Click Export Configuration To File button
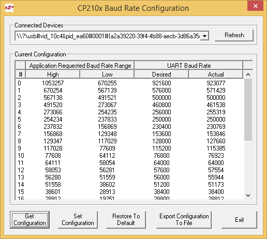This screenshot has width=267, height=239. tap(184, 220)
